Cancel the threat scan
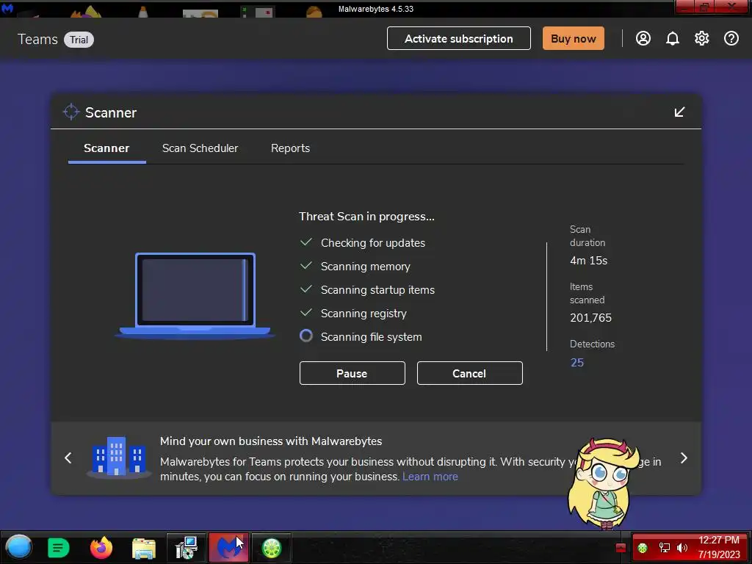752x564 pixels. coord(469,373)
